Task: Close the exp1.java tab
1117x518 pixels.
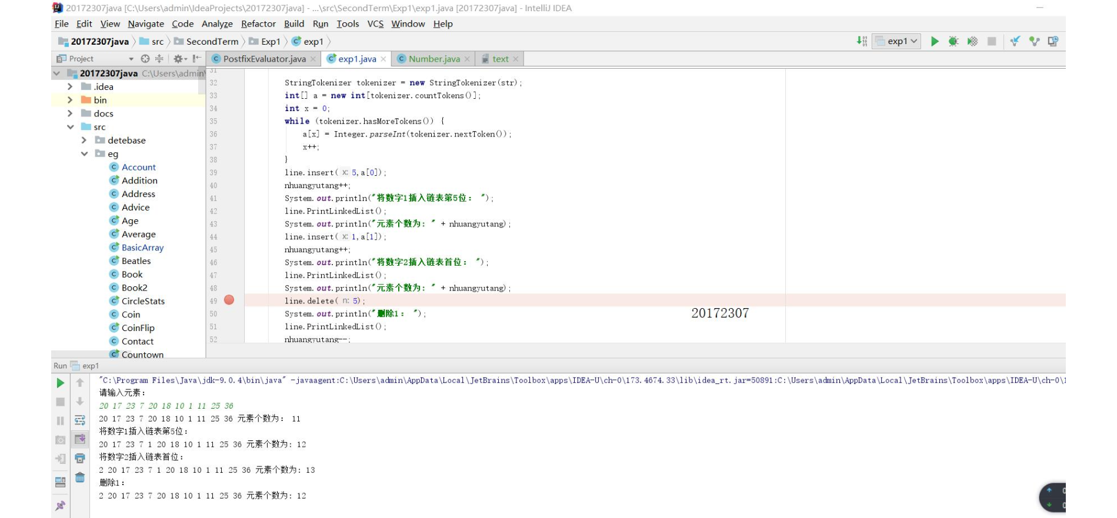Action: [x=384, y=59]
